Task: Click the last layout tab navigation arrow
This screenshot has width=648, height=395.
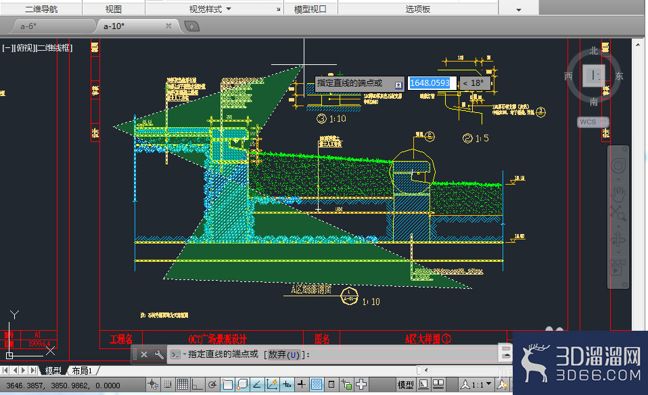Action: pos(33,370)
